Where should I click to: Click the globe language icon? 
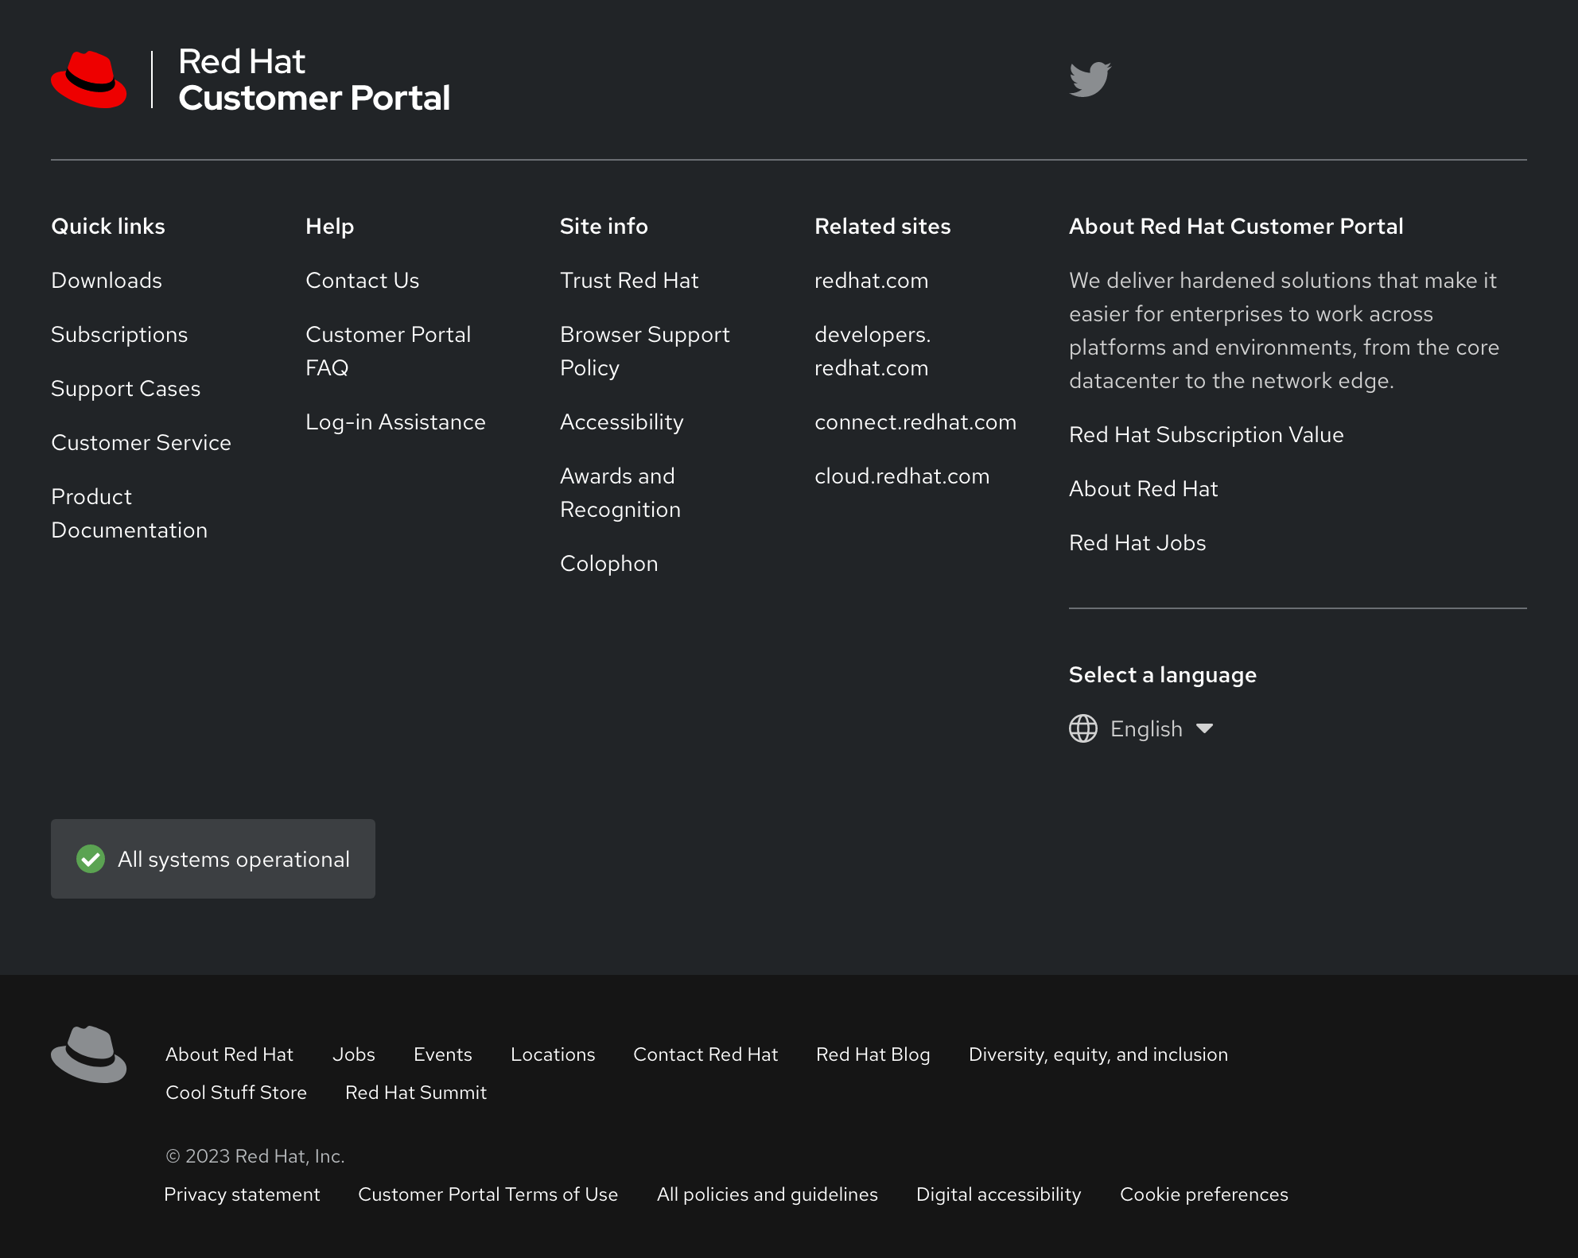(1082, 728)
